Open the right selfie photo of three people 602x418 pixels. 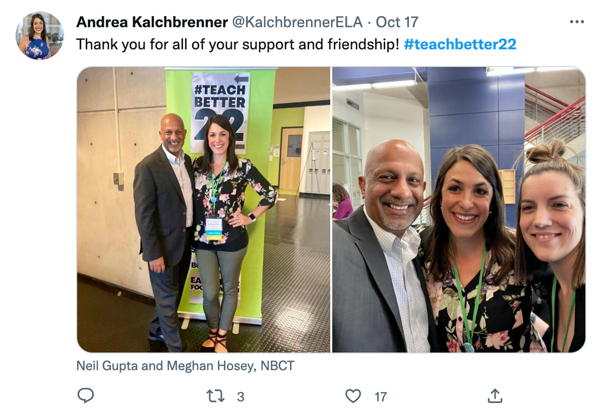pyautogui.click(x=459, y=210)
